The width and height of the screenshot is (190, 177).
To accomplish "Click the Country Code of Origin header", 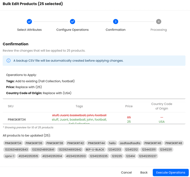I will tap(162, 106).
